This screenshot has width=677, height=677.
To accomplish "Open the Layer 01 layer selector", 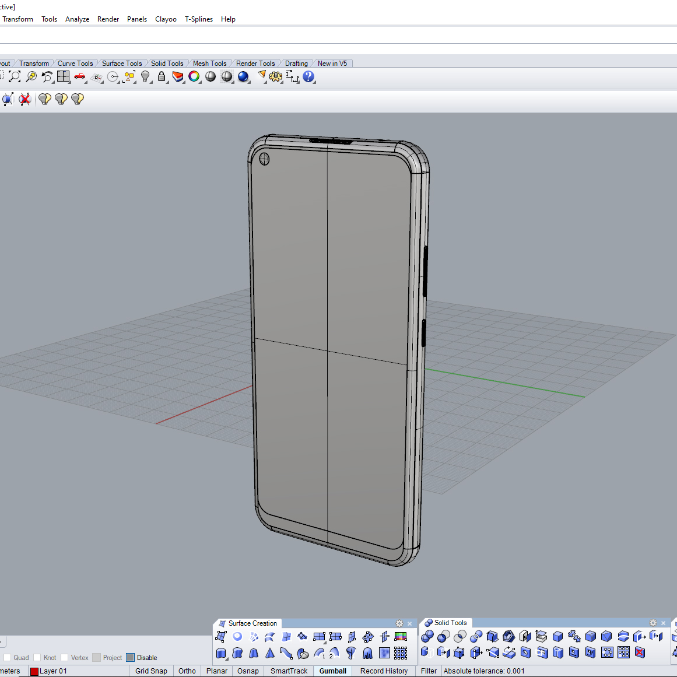I will tap(53, 671).
